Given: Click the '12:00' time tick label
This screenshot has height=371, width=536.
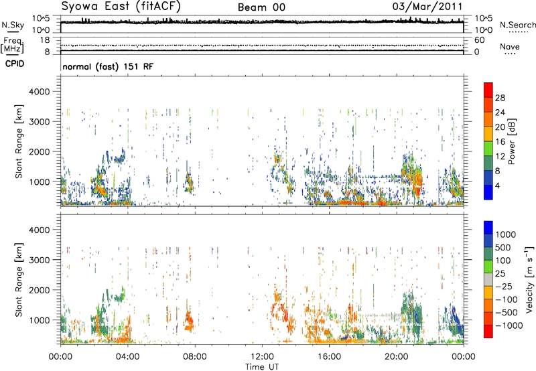Looking at the screenshot, I should (262, 356).
